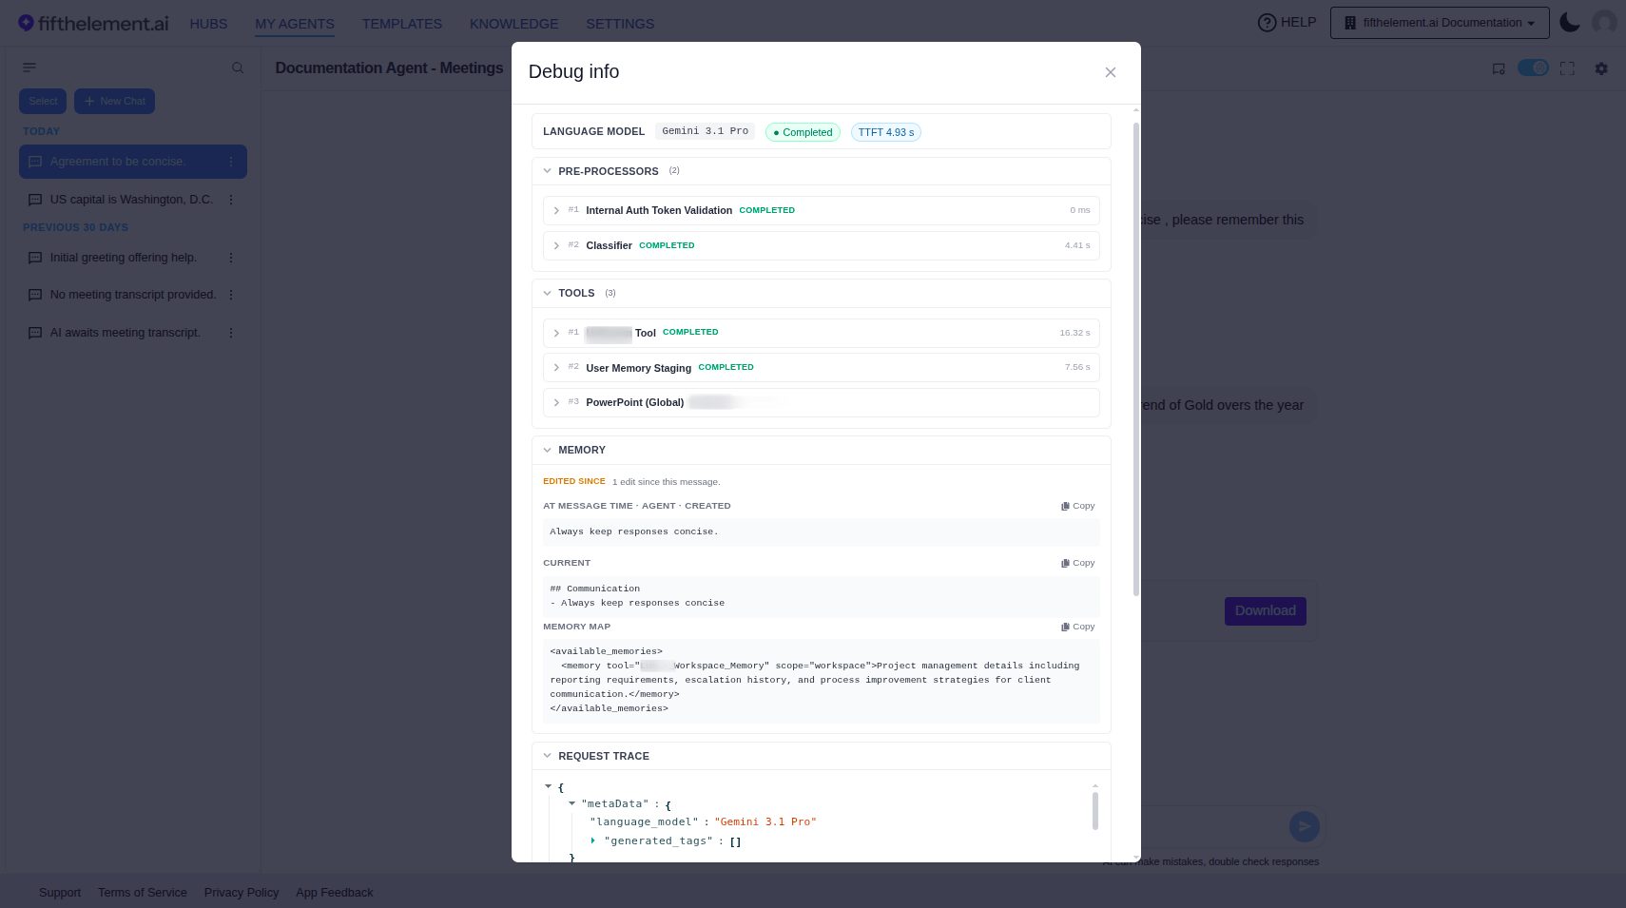1626x908 pixels.
Task: Open the user profile avatar
Action: (1604, 23)
